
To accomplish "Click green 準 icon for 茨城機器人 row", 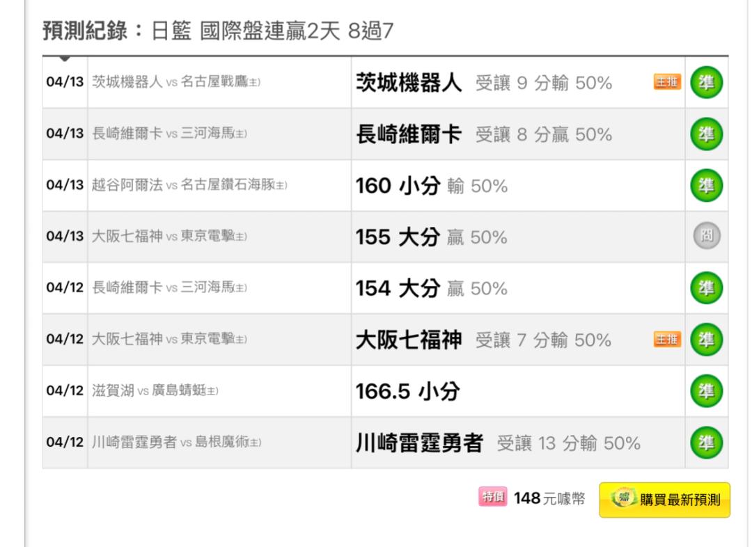I will click(707, 82).
